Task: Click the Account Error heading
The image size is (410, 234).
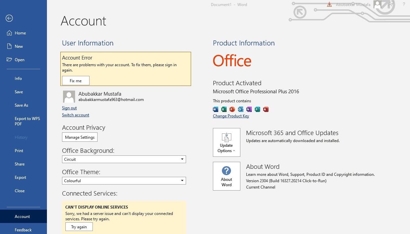Action: point(77,58)
